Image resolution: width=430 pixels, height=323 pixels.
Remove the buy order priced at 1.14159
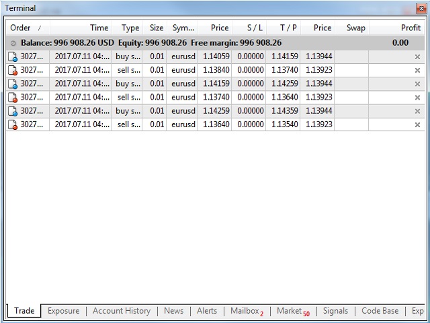point(417,84)
